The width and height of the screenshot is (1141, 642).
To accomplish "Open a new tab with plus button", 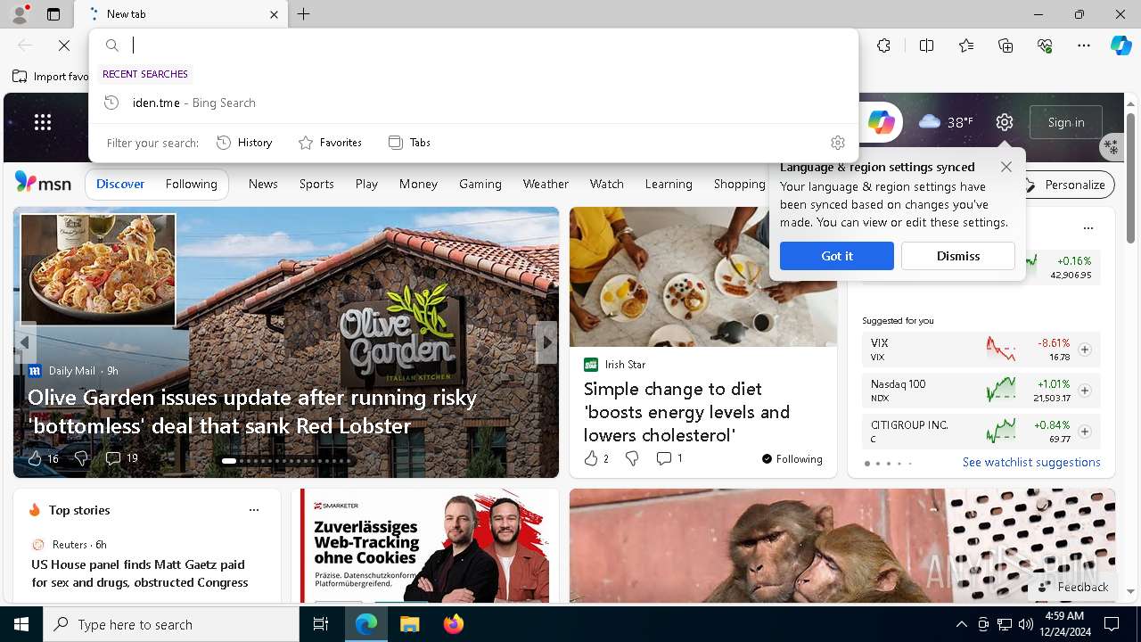I will (x=304, y=14).
